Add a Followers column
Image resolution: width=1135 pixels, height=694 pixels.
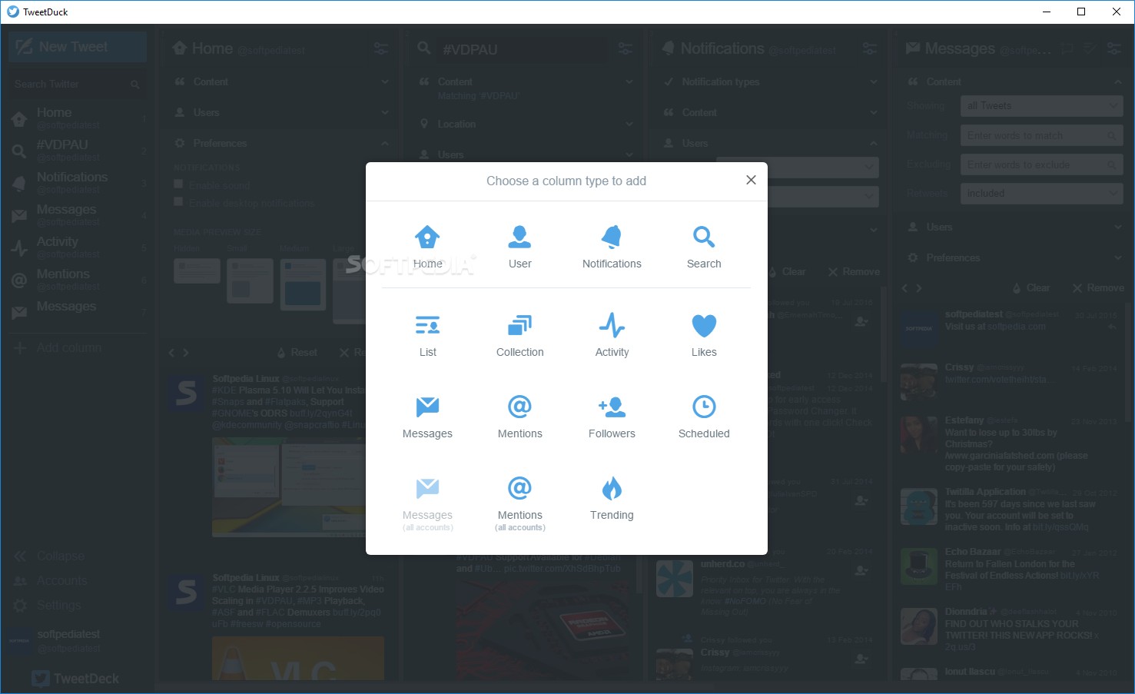pos(612,417)
